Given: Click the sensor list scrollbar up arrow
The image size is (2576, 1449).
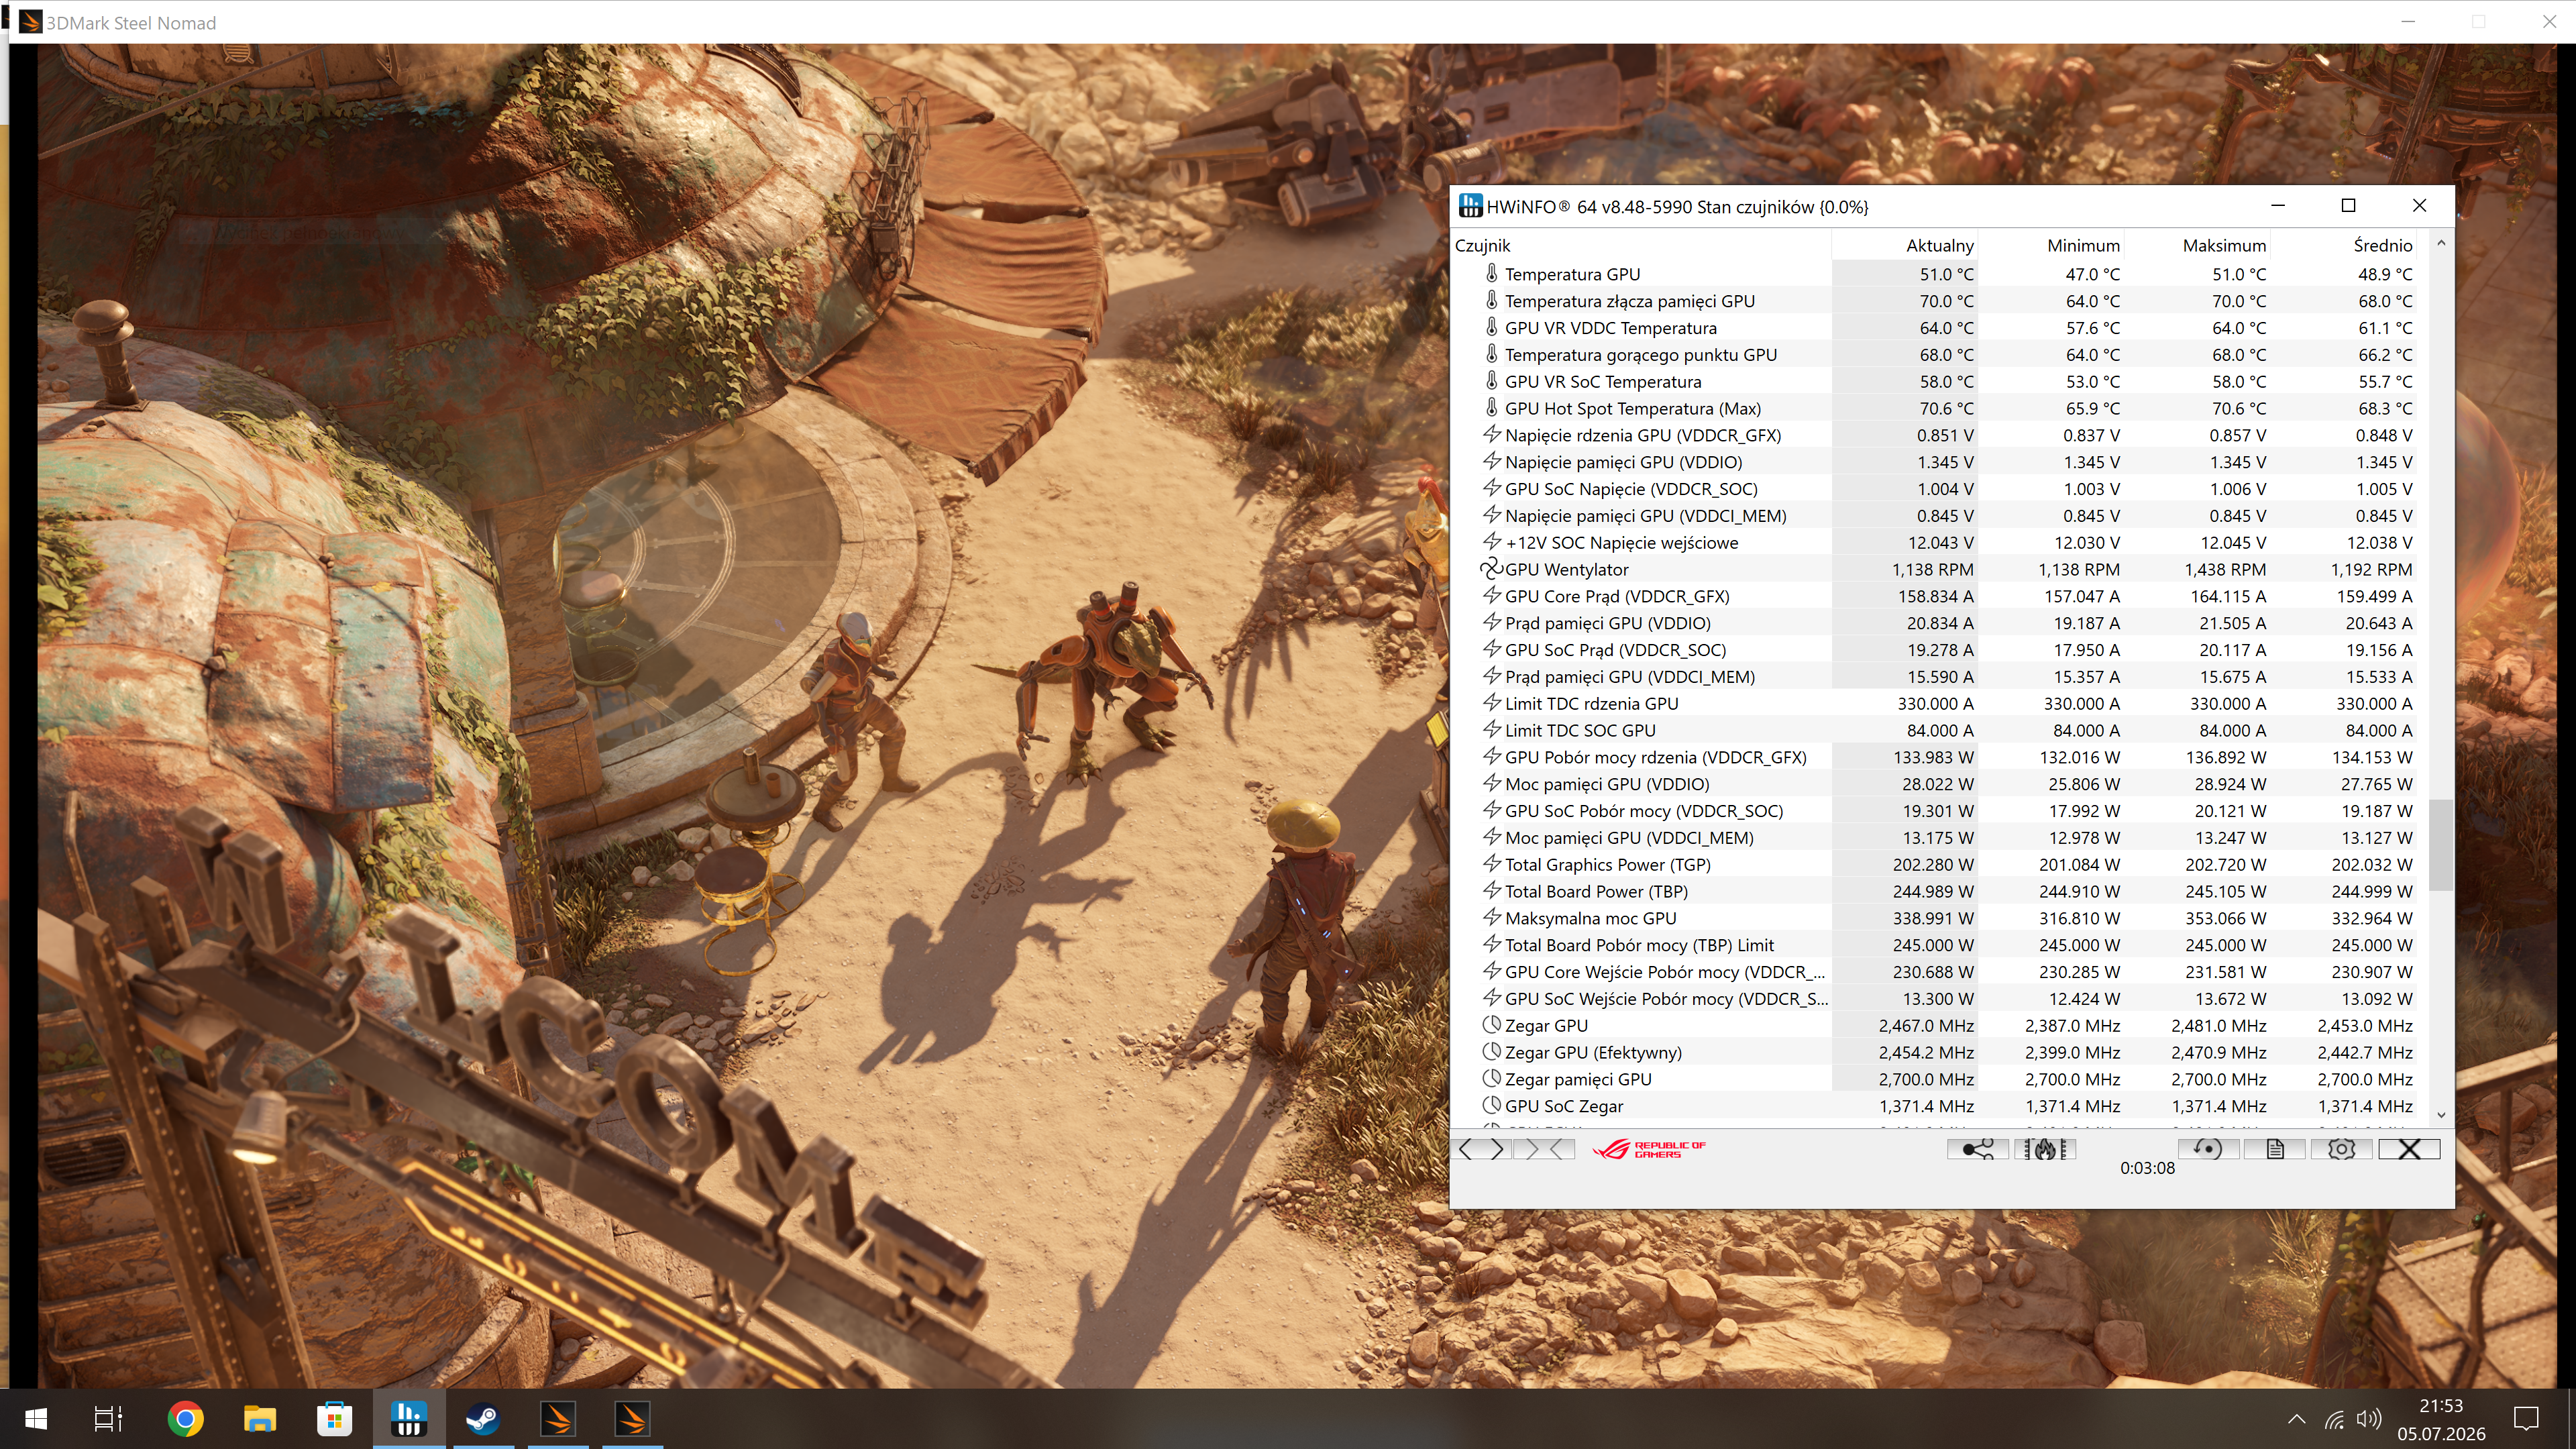Looking at the screenshot, I should click(x=2441, y=243).
